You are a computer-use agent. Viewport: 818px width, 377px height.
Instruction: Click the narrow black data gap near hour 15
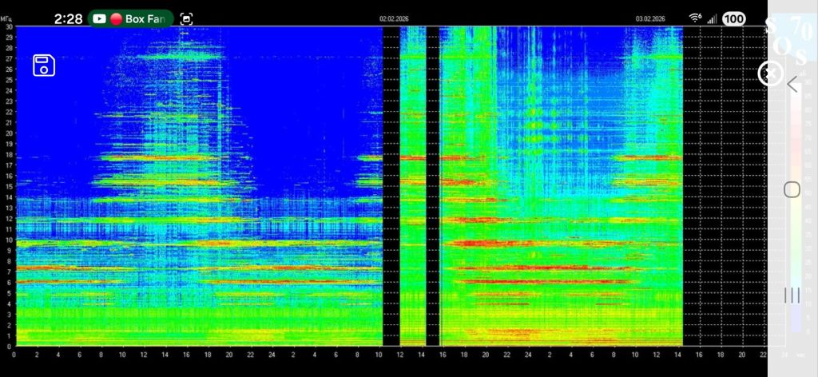[x=432, y=184]
